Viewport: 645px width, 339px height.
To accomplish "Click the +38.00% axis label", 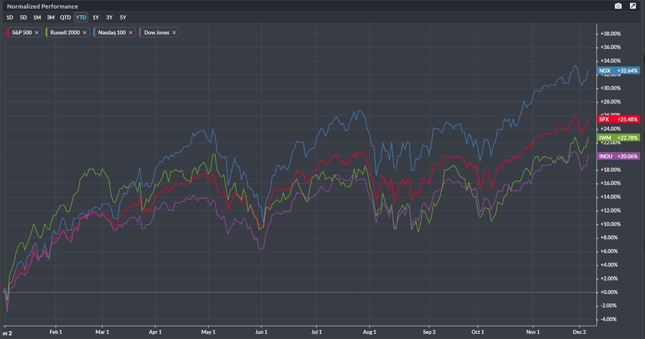I will 611,34.
